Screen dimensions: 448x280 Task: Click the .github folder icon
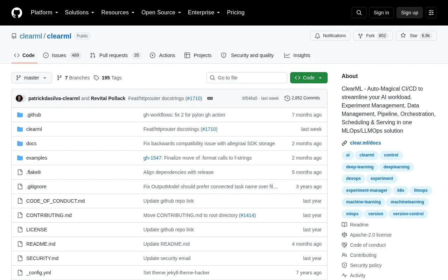coord(20,115)
